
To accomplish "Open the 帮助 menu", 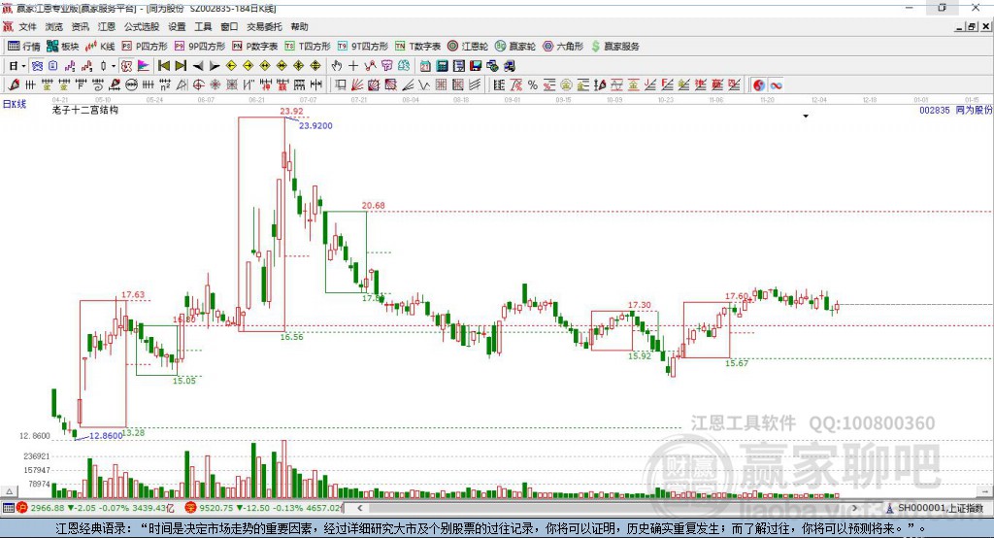I will pos(299,26).
